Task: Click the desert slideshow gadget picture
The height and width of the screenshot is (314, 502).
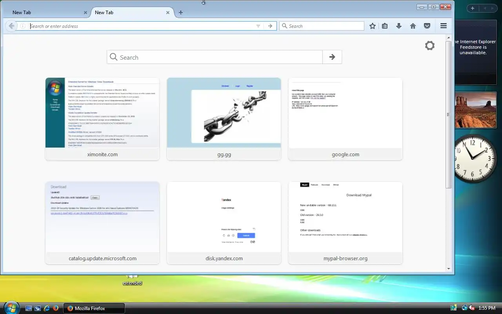Action: coord(476,110)
